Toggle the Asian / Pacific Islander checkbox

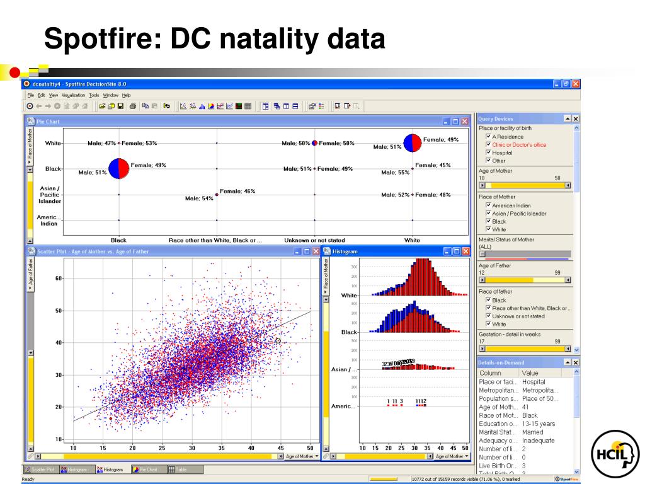tap(488, 213)
